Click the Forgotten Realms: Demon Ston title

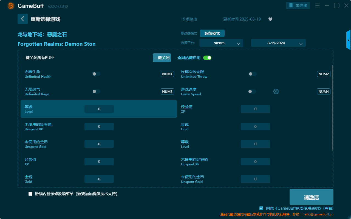coord(56,44)
